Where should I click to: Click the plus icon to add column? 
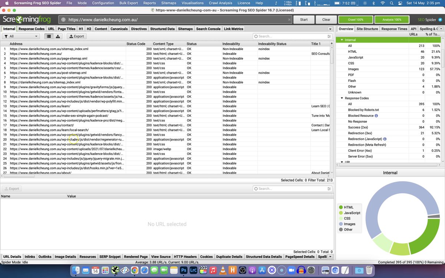[x=332, y=44]
